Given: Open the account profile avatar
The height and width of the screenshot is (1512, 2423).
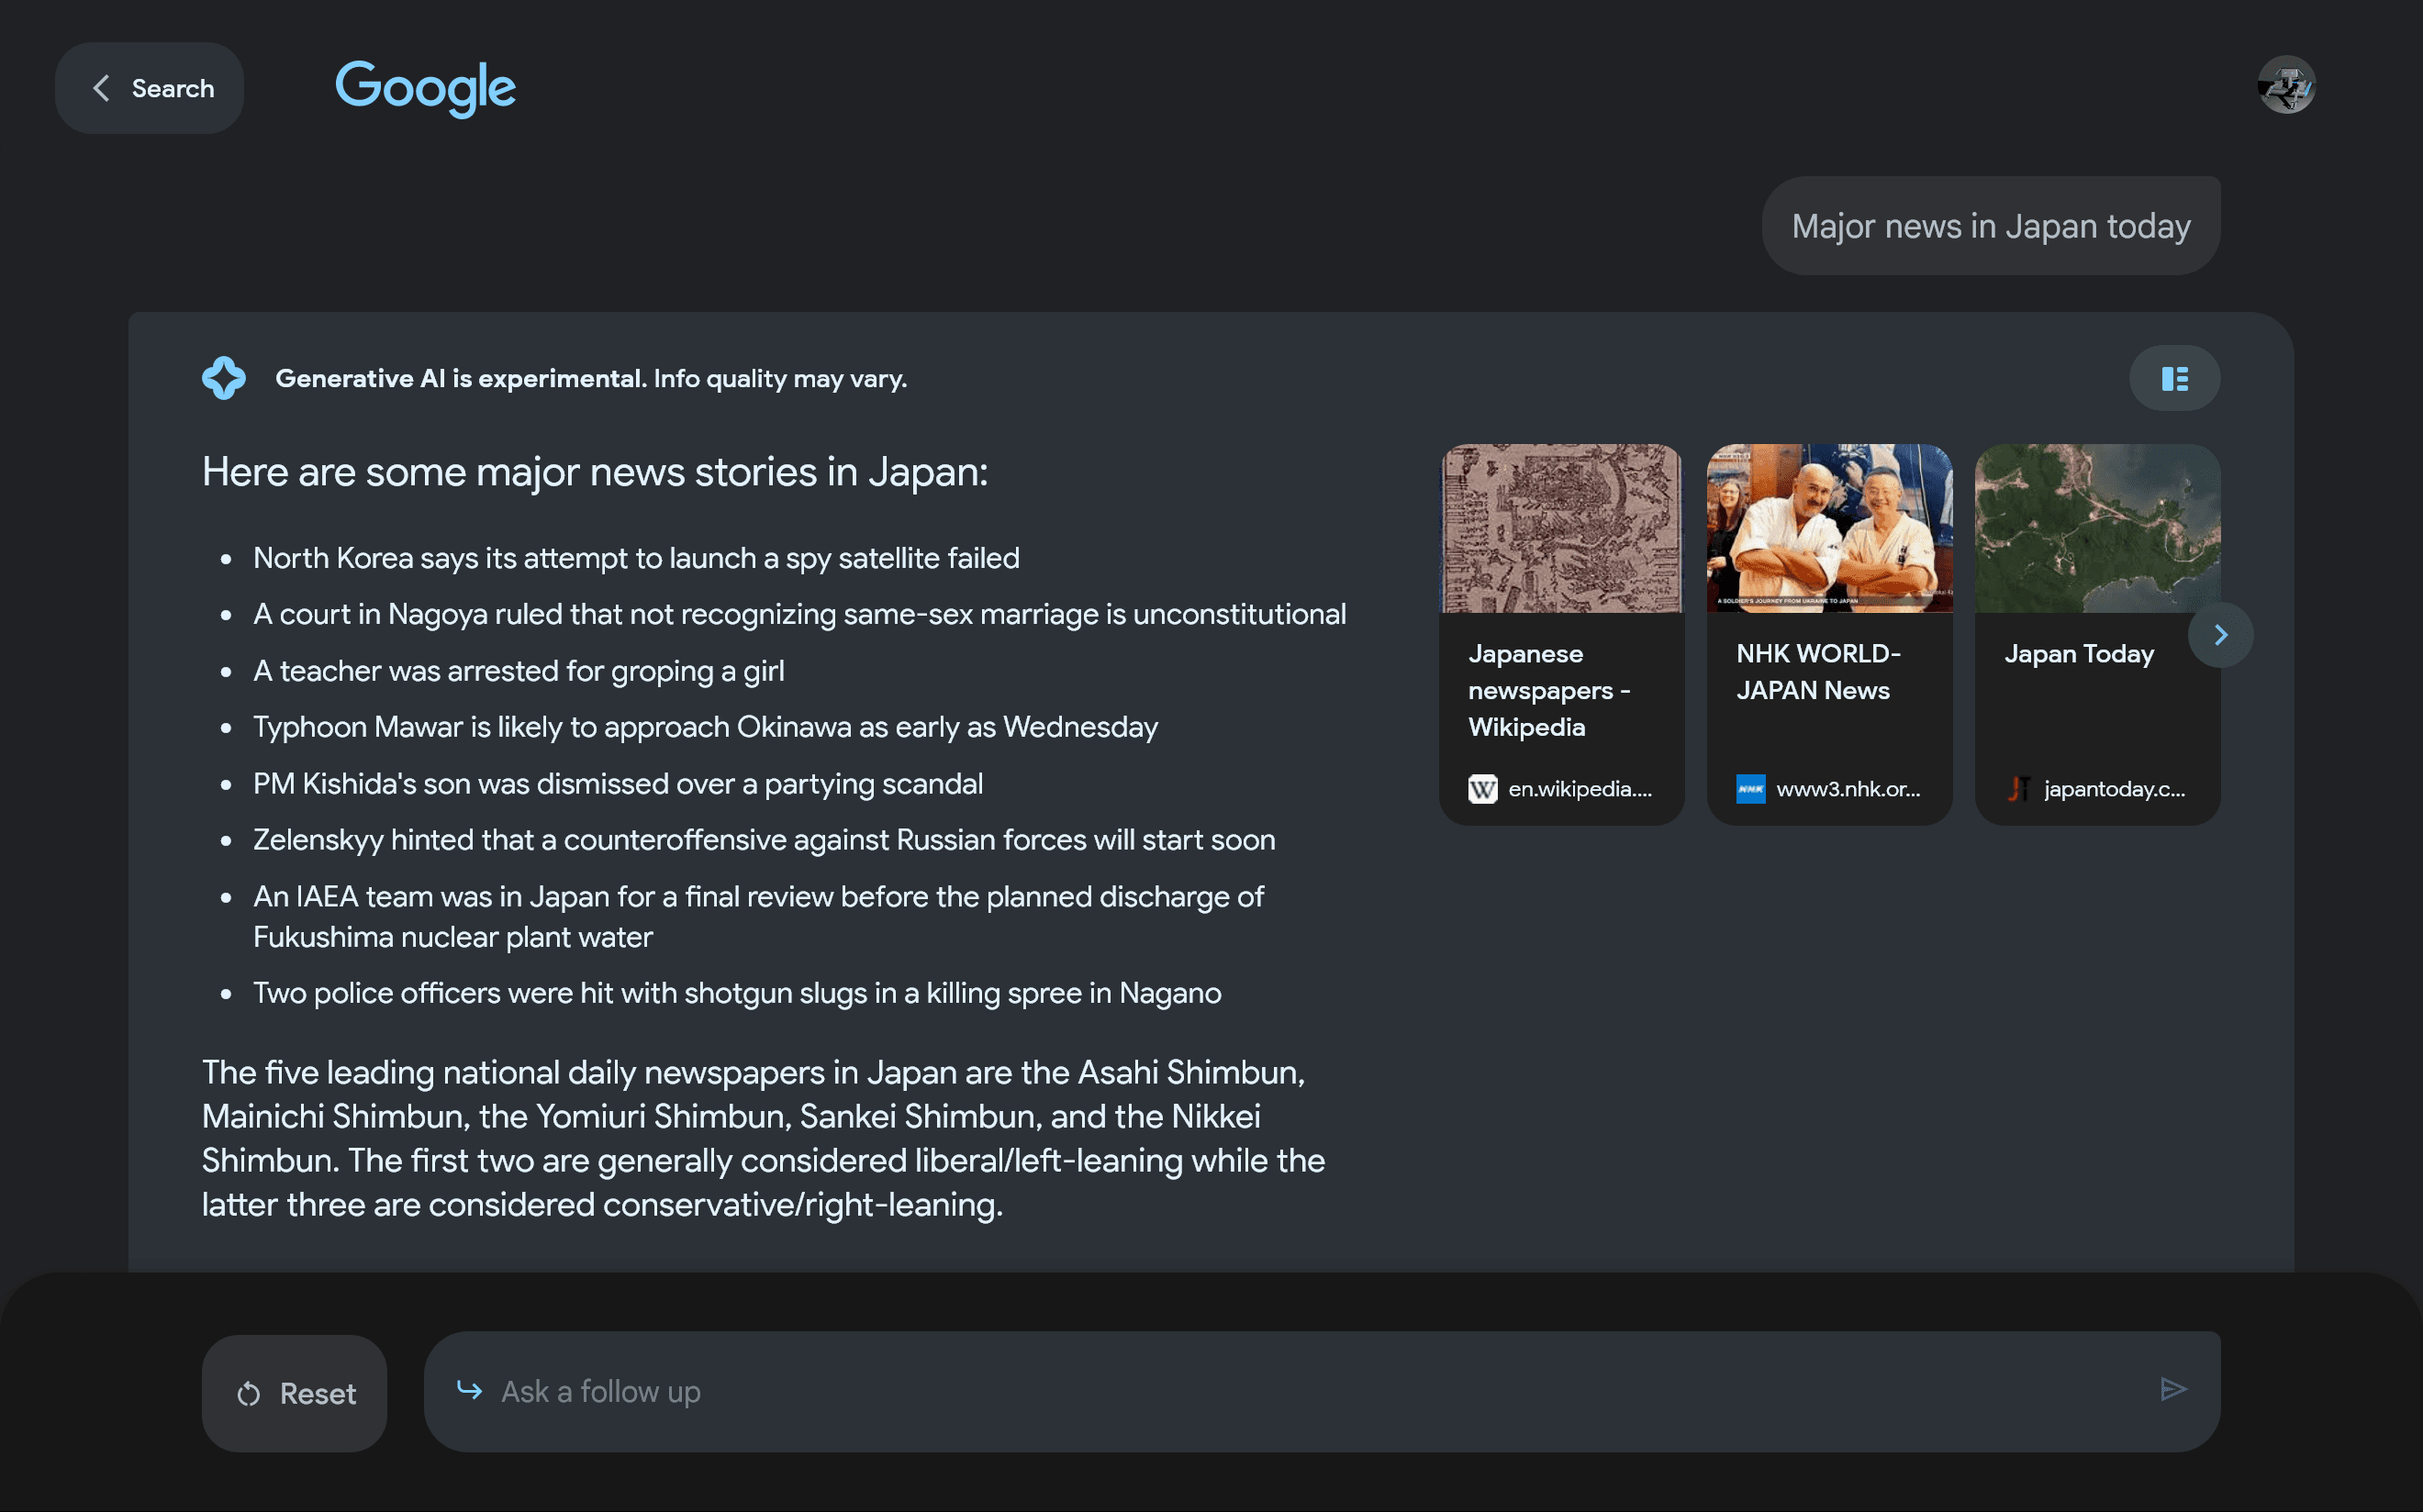Looking at the screenshot, I should [2286, 86].
